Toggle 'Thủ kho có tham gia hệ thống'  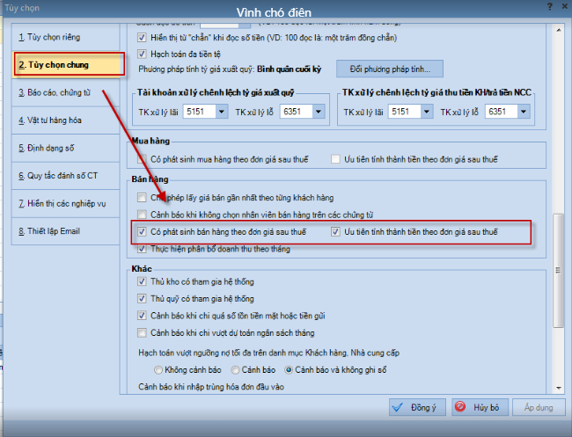142,281
